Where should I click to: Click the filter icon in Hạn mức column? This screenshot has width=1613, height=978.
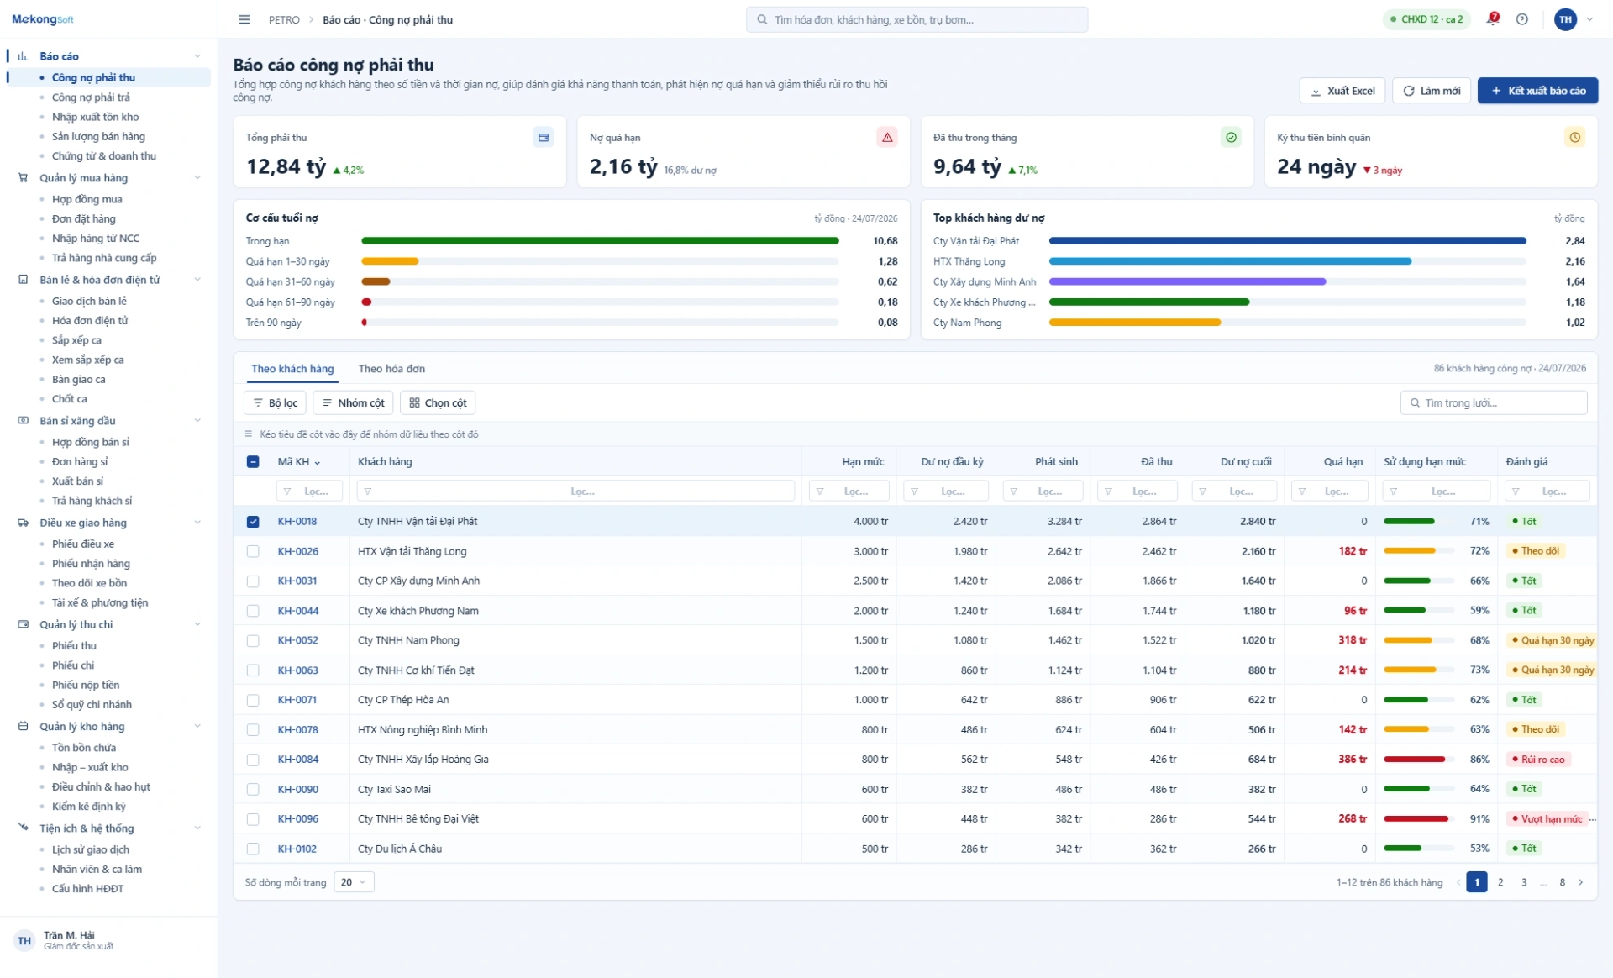820,492
